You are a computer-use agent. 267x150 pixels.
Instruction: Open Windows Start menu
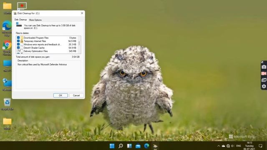(112, 146)
